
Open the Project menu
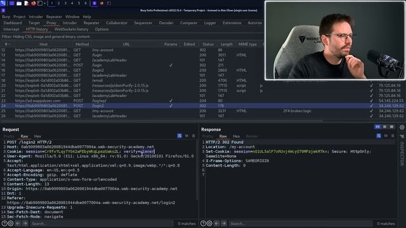(20, 17)
